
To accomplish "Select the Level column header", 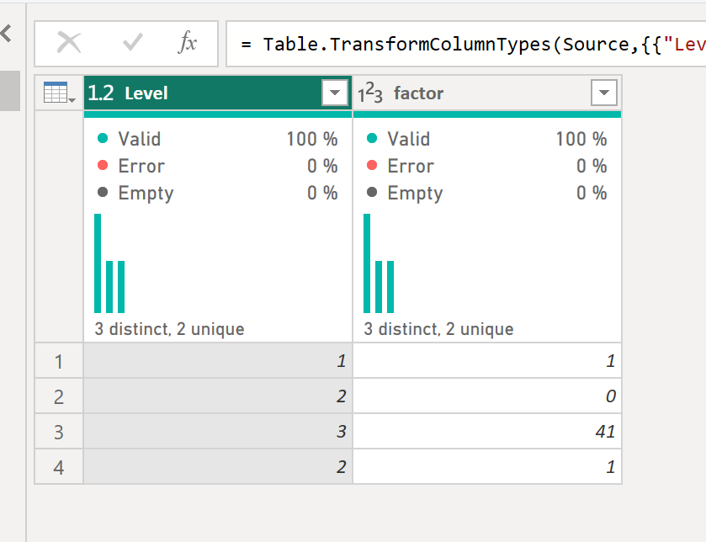I will click(218, 93).
